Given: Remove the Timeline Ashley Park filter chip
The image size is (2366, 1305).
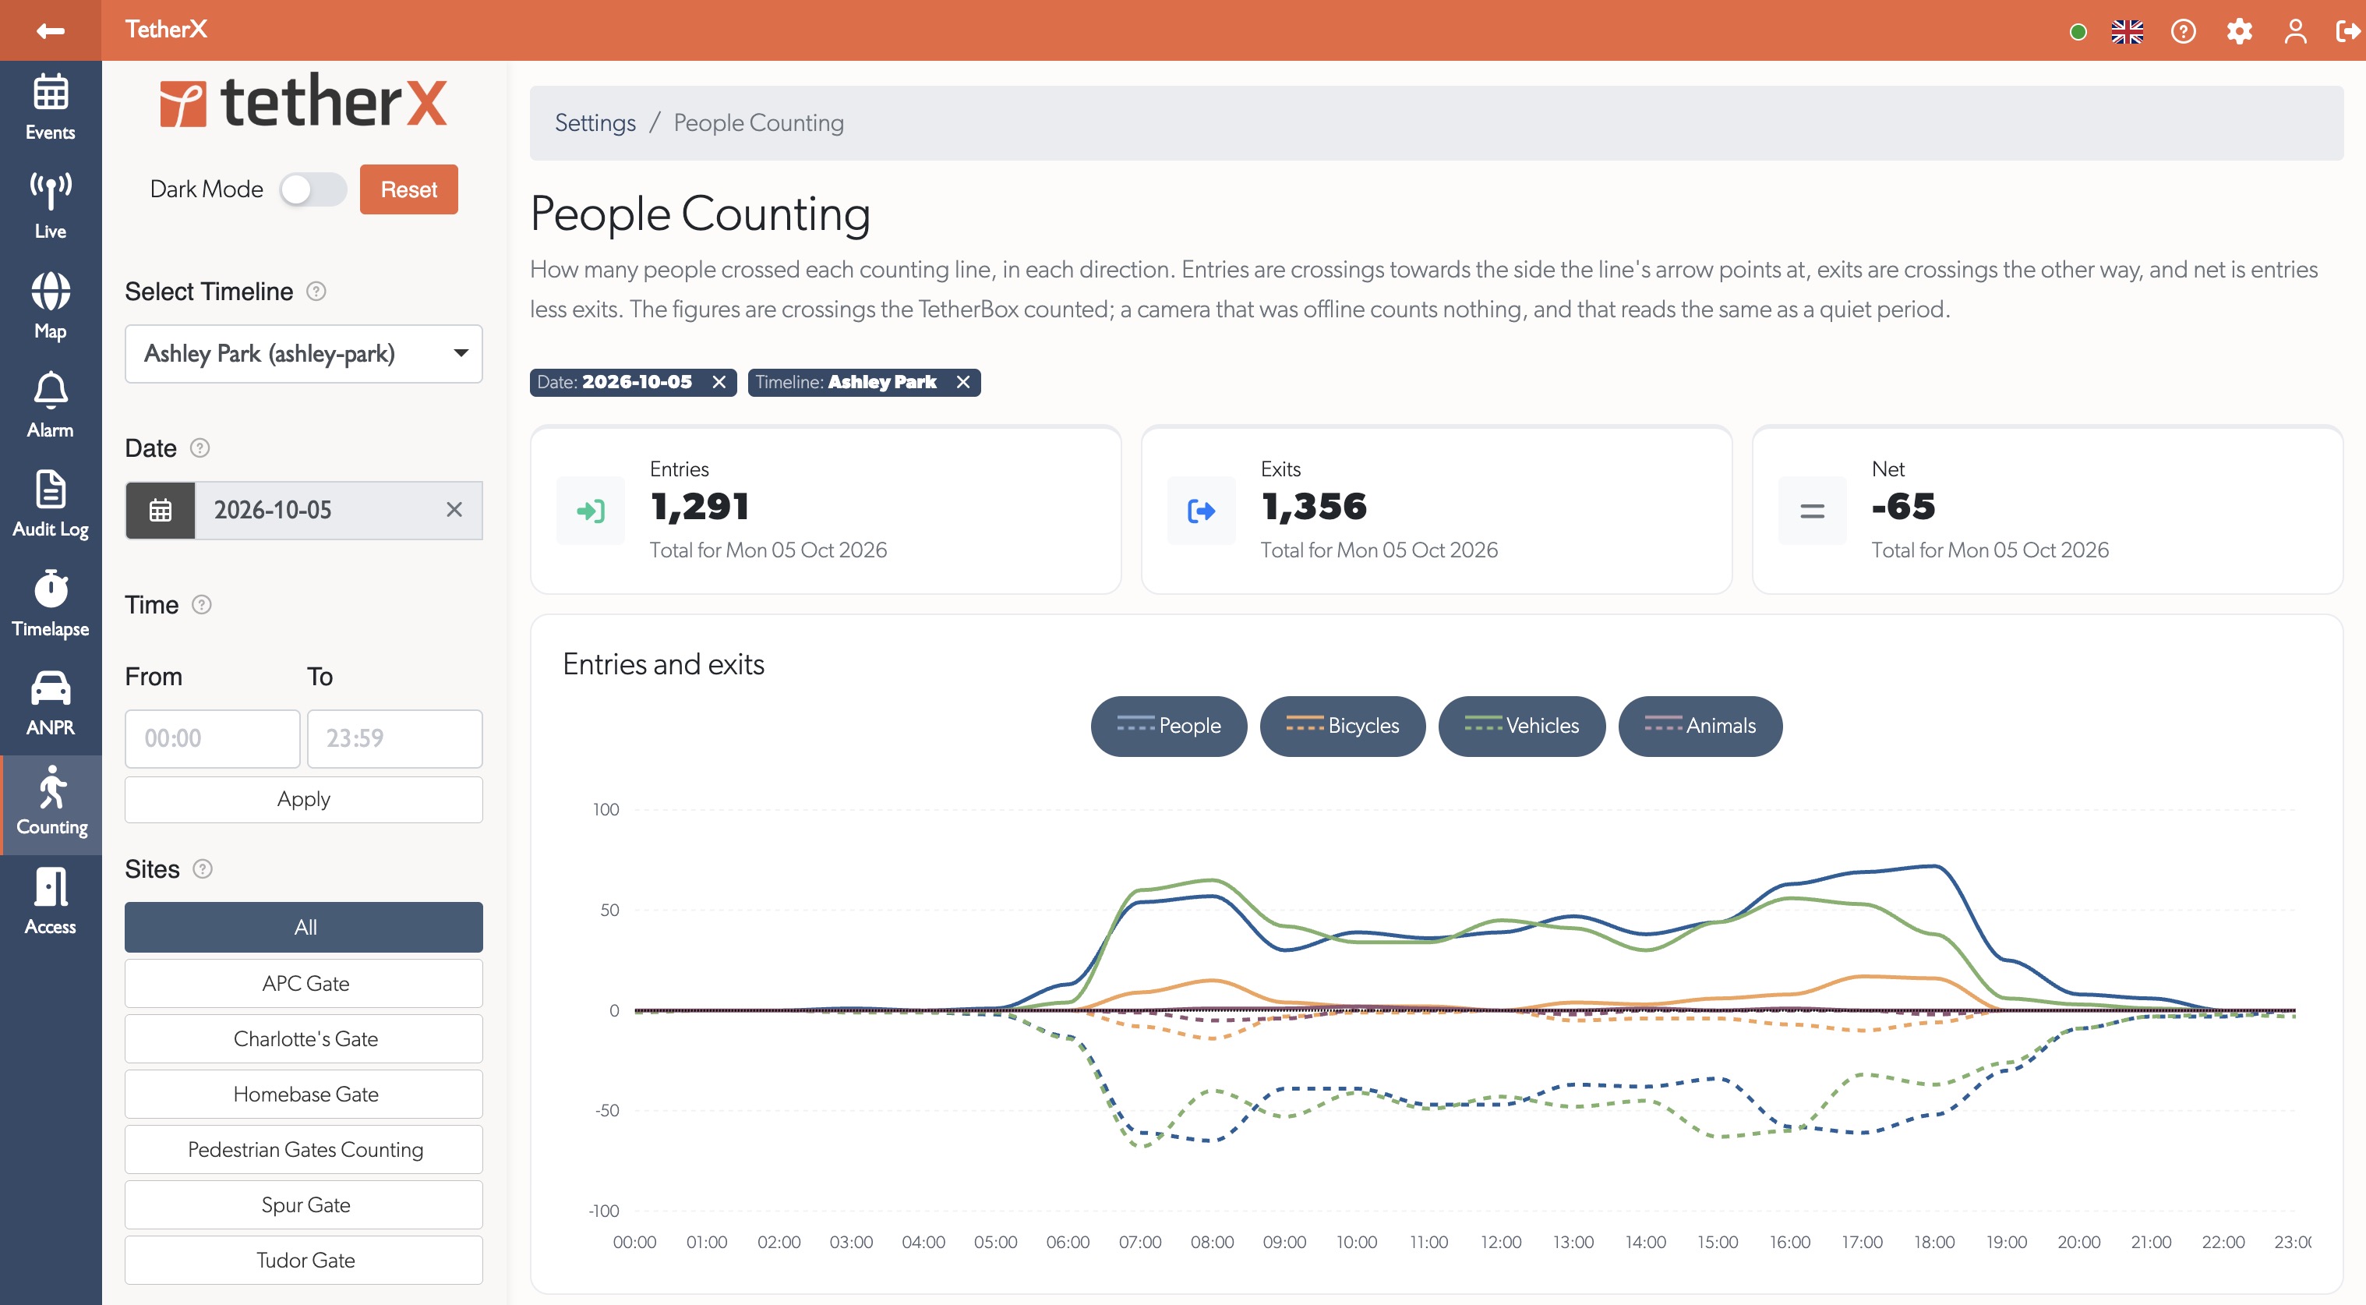Looking at the screenshot, I should [962, 382].
